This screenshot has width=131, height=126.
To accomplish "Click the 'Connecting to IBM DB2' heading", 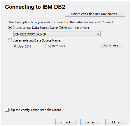I will (35, 7).
